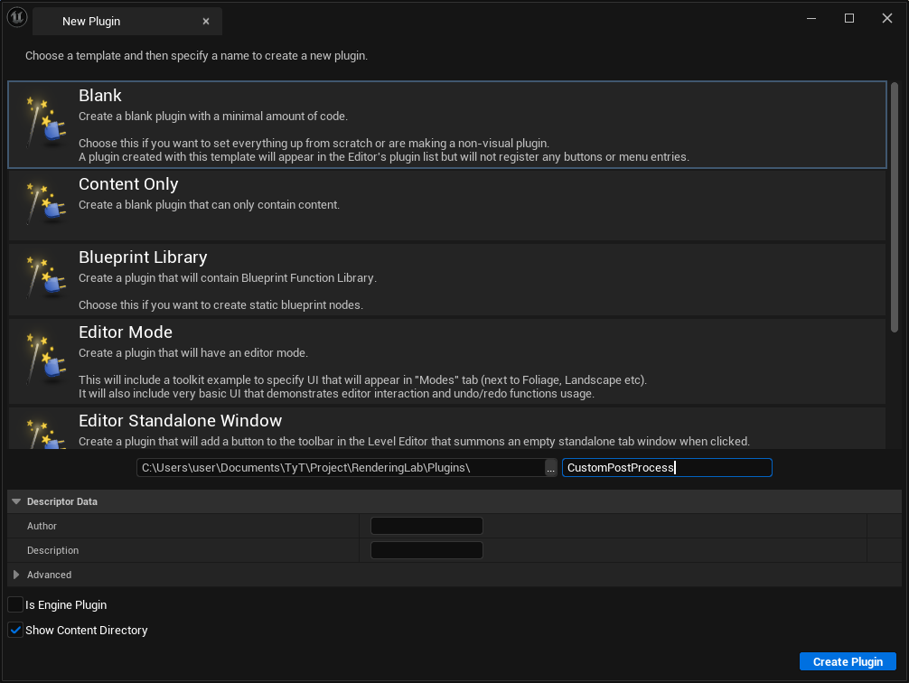909x683 pixels.
Task: Maximize the New Plugin window
Action: [849, 19]
